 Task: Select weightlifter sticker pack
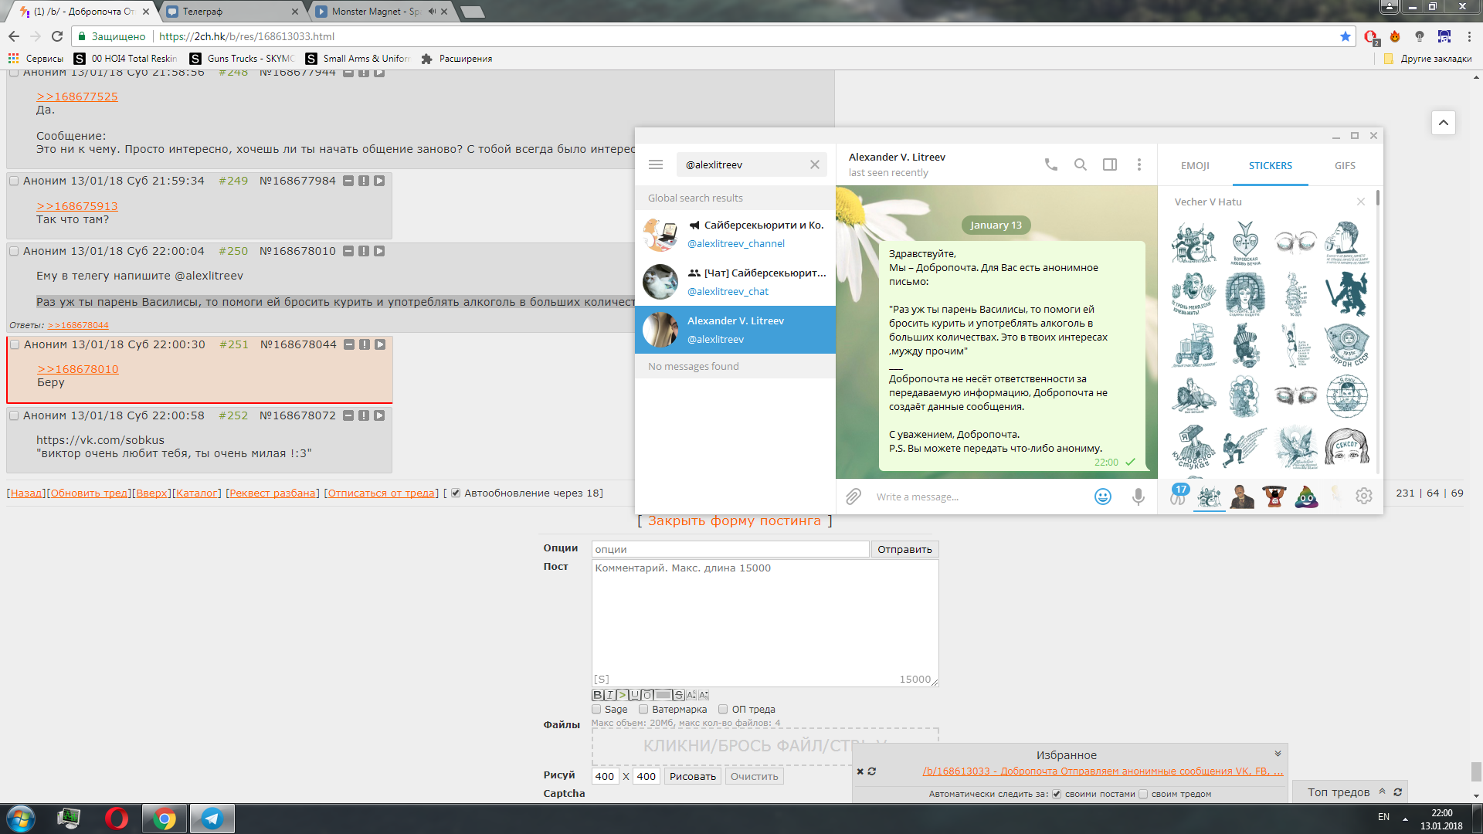click(x=1274, y=496)
